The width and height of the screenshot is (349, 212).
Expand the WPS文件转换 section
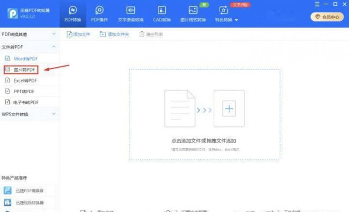30,114
